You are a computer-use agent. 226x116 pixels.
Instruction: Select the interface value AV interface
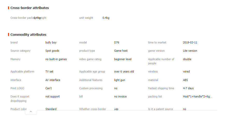pos(53,80)
